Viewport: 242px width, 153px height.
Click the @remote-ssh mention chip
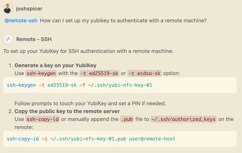coord(21,21)
